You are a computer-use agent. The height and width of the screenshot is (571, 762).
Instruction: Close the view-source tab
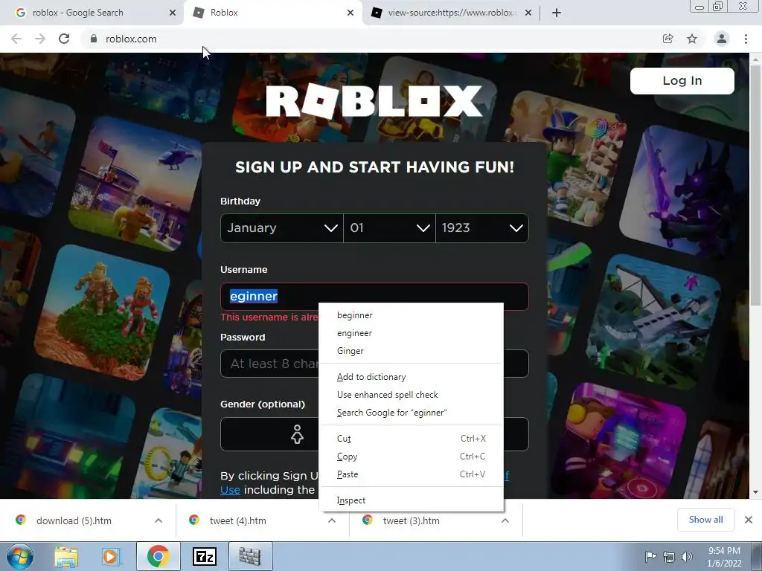[x=528, y=13]
